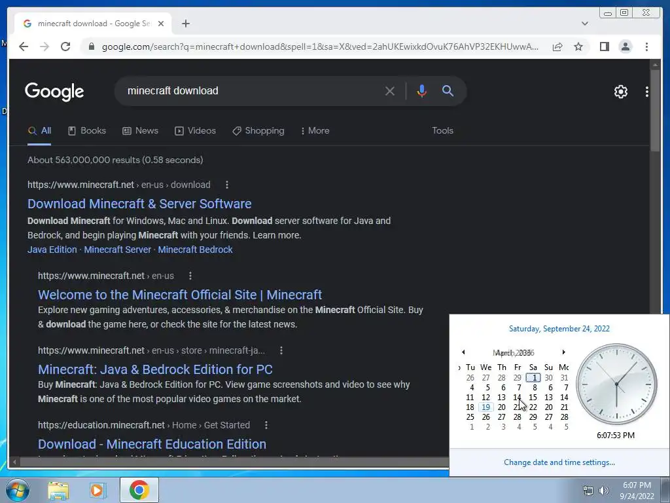Open the volume speaker tray icon

(x=604, y=491)
